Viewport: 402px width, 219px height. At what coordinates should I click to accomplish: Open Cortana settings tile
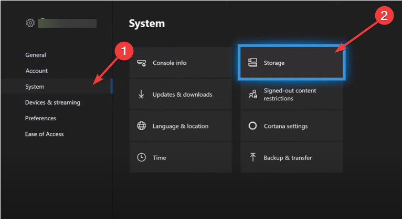[x=291, y=126]
